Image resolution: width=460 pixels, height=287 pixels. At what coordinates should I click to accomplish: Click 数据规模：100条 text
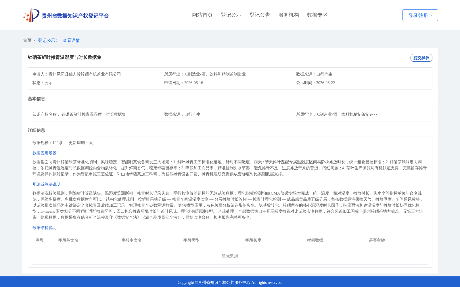pyautogui.click(x=47, y=143)
